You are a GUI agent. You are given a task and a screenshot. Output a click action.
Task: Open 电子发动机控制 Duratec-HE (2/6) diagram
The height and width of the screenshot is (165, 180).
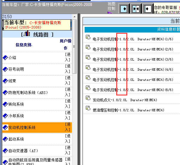[133, 49]
